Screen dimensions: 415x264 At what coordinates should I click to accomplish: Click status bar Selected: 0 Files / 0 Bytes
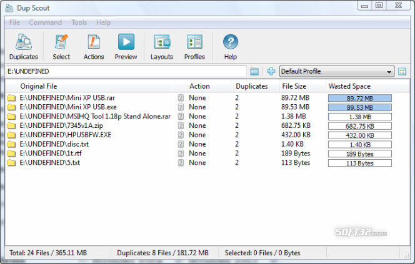pos(262,253)
